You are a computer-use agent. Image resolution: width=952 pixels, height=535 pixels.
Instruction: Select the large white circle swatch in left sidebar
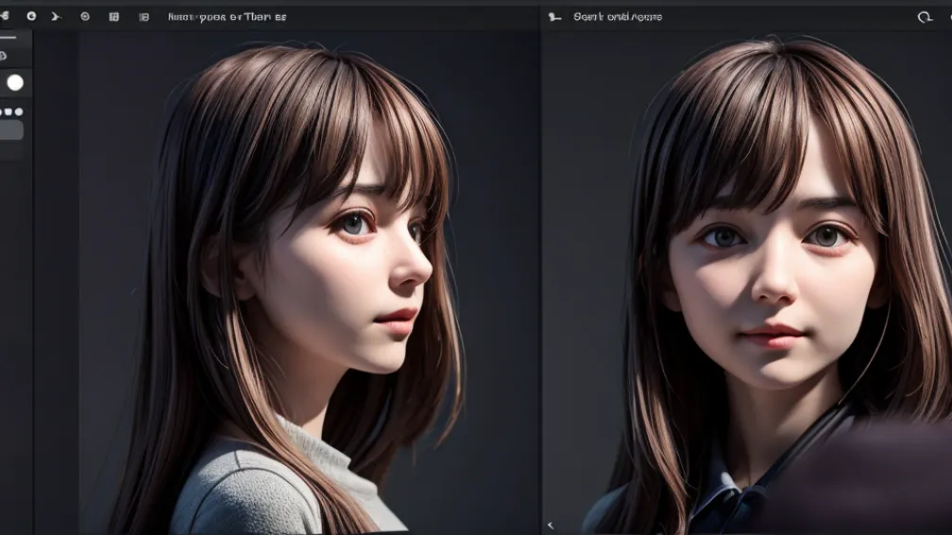point(15,82)
